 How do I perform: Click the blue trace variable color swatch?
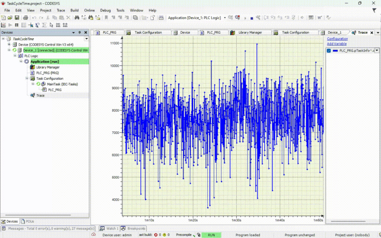(x=335, y=51)
